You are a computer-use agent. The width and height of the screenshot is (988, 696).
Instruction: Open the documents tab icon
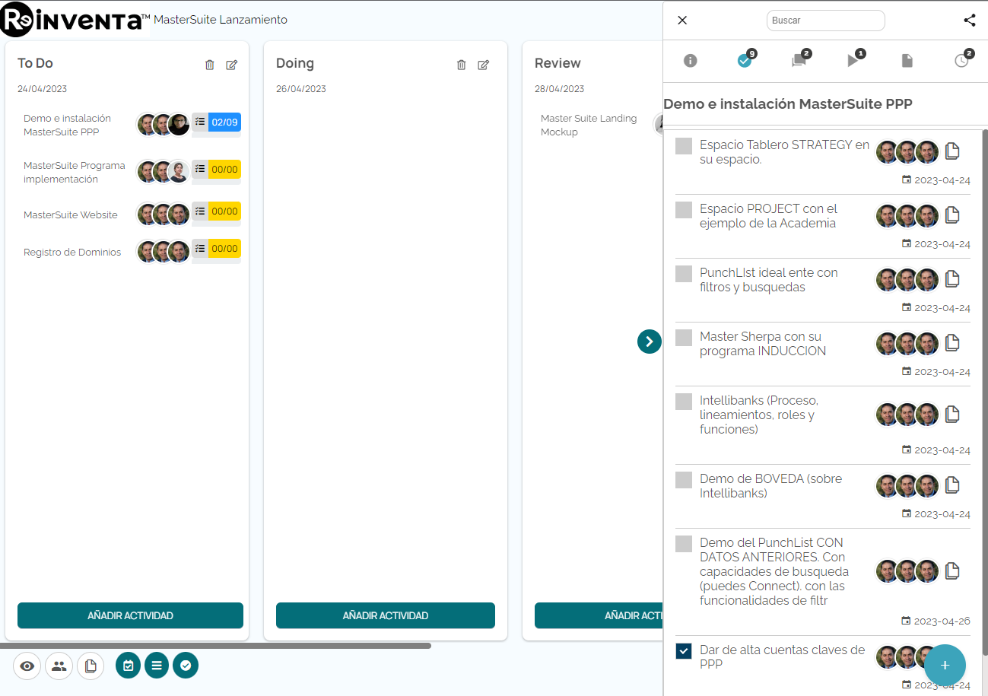(907, 61)
